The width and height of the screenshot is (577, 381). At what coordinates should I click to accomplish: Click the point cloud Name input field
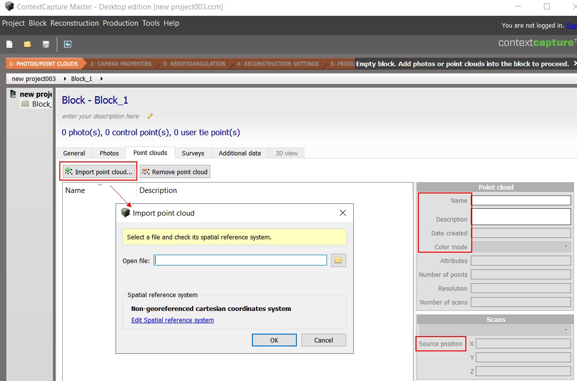[x=521, y=200]
